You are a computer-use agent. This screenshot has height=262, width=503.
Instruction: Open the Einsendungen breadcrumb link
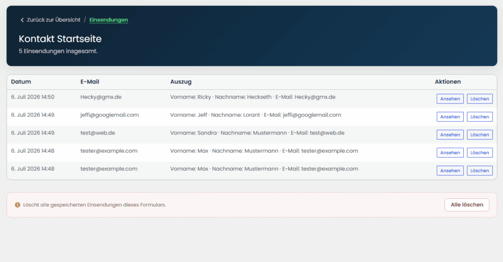[x=109, y=20]
